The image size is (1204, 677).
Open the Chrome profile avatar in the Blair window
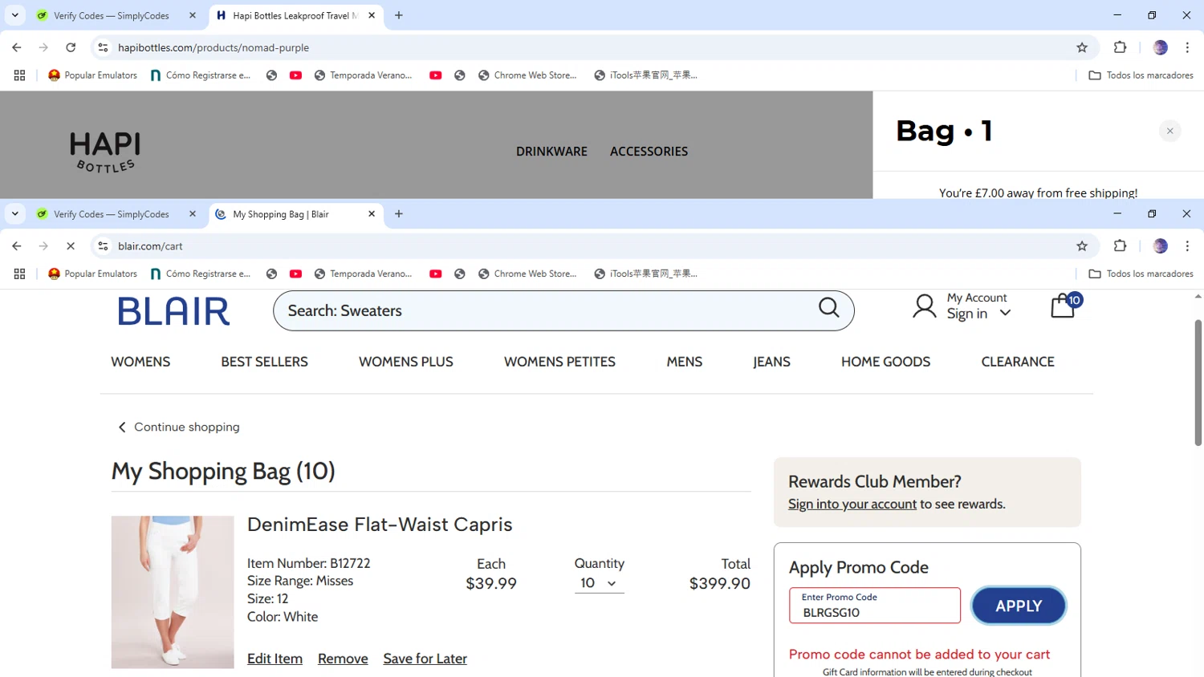(1160, 246)
